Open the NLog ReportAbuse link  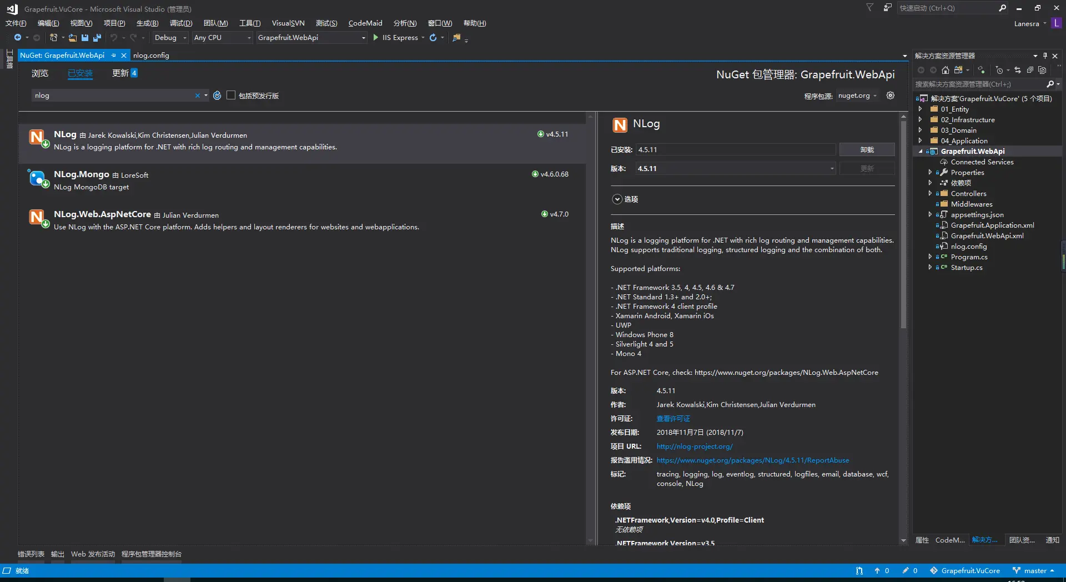point(753,460)
